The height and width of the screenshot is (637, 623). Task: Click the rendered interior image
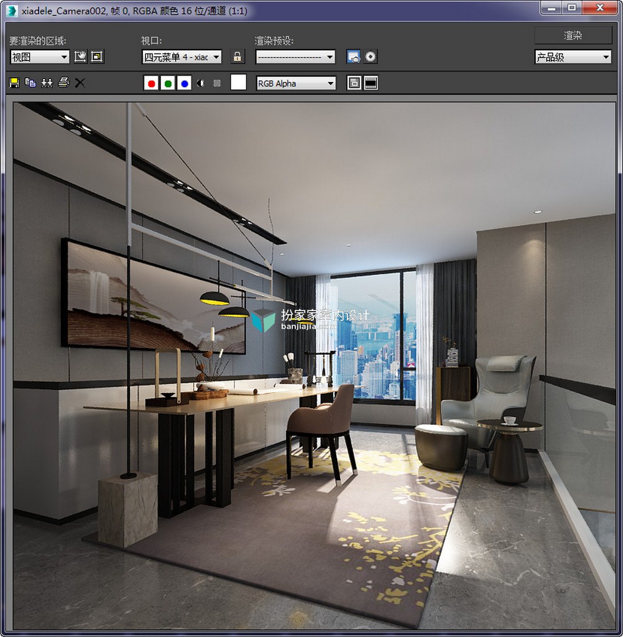tap(314, 366)
